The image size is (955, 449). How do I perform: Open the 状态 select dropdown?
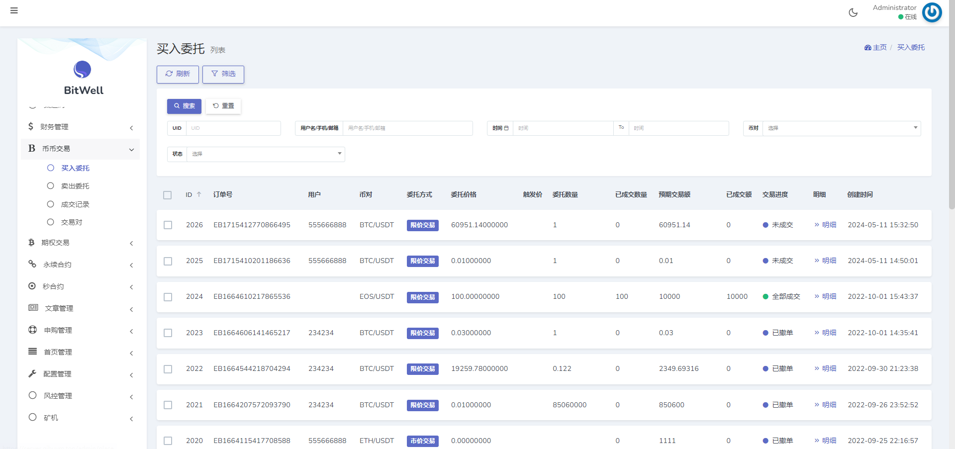[x=265, y=154]
